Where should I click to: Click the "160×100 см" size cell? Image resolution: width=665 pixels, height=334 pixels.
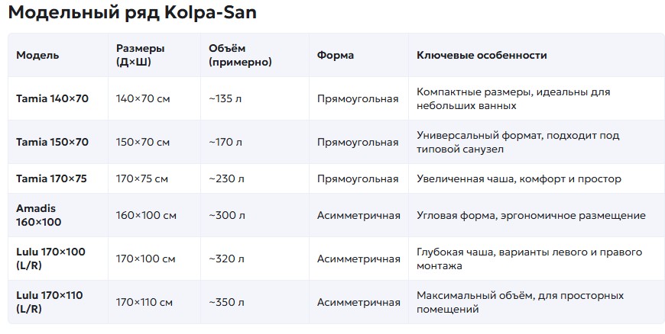[146, 216]
